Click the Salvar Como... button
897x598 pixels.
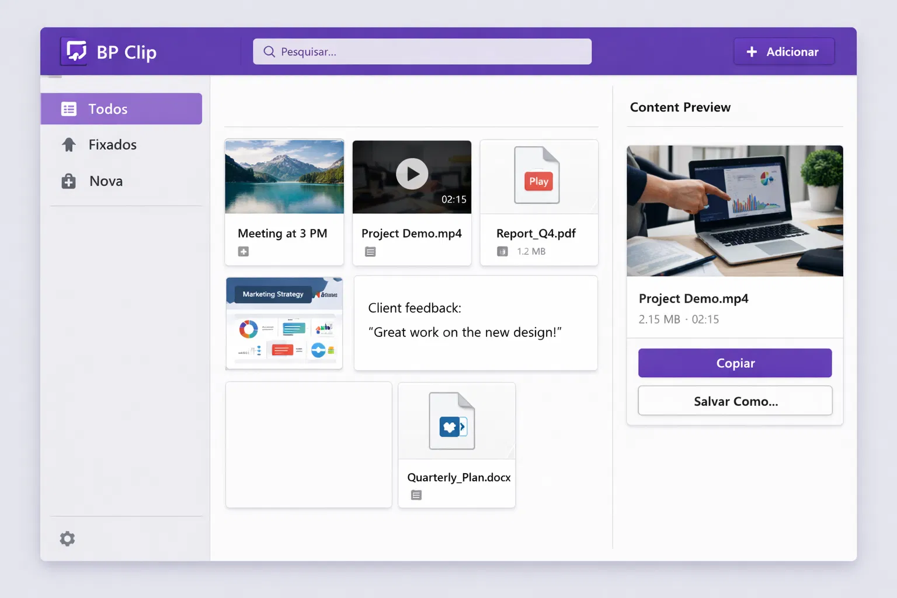[735, 401]
